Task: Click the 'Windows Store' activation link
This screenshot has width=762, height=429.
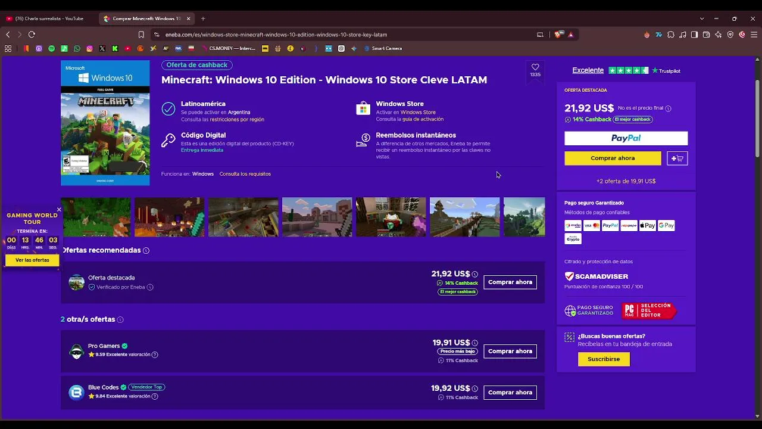Action: (418, 113)
